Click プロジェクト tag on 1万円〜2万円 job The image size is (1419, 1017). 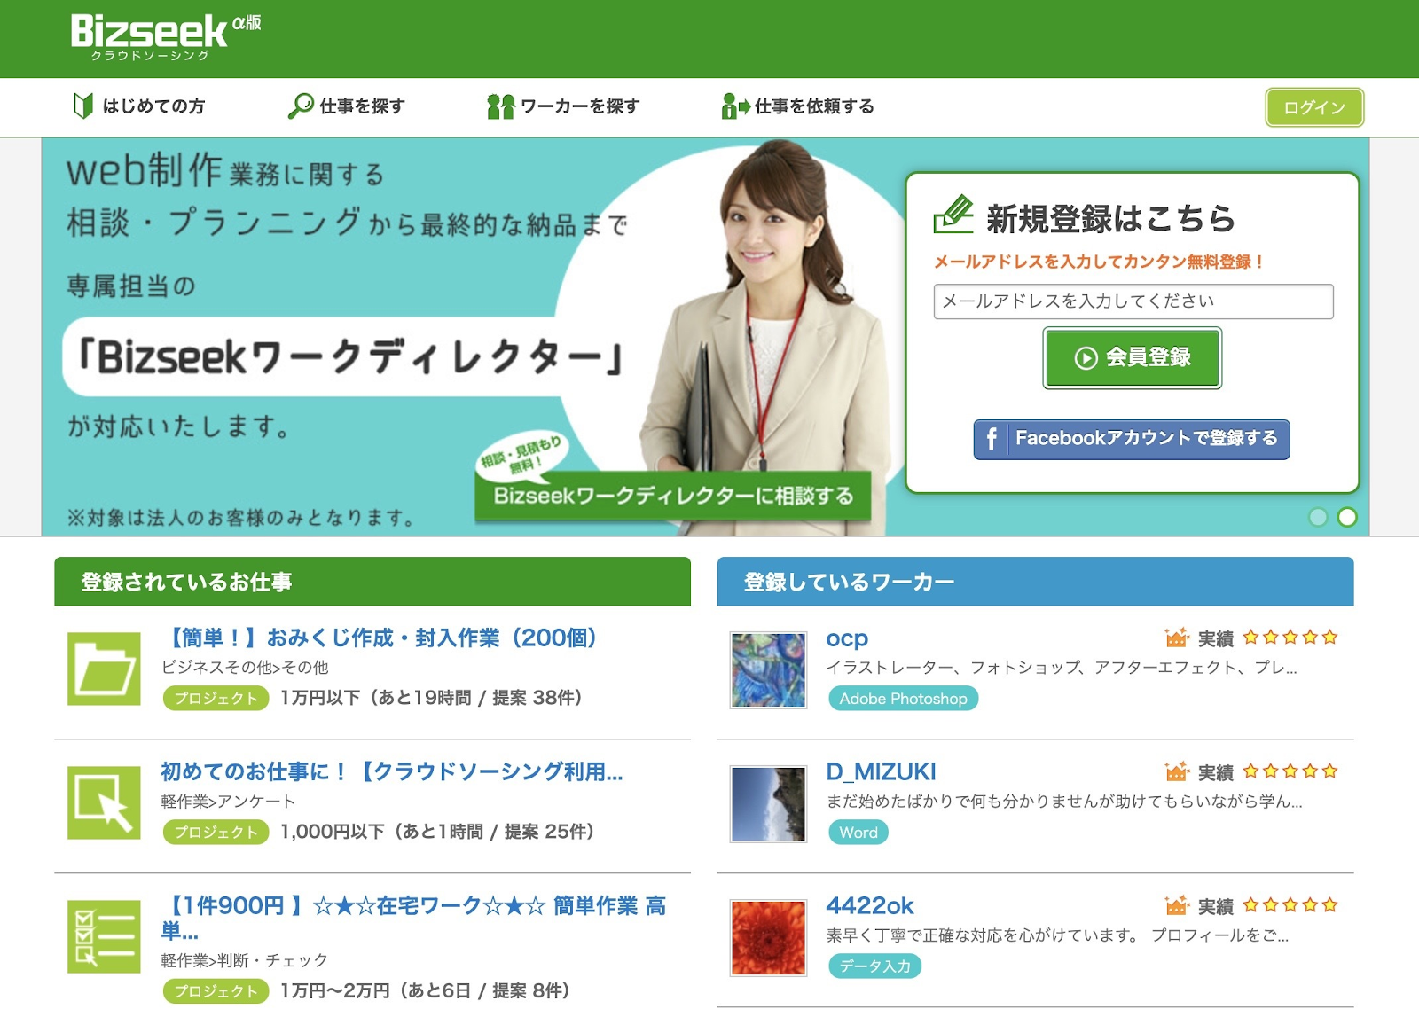pyautogui.click(x=216, y=991)
